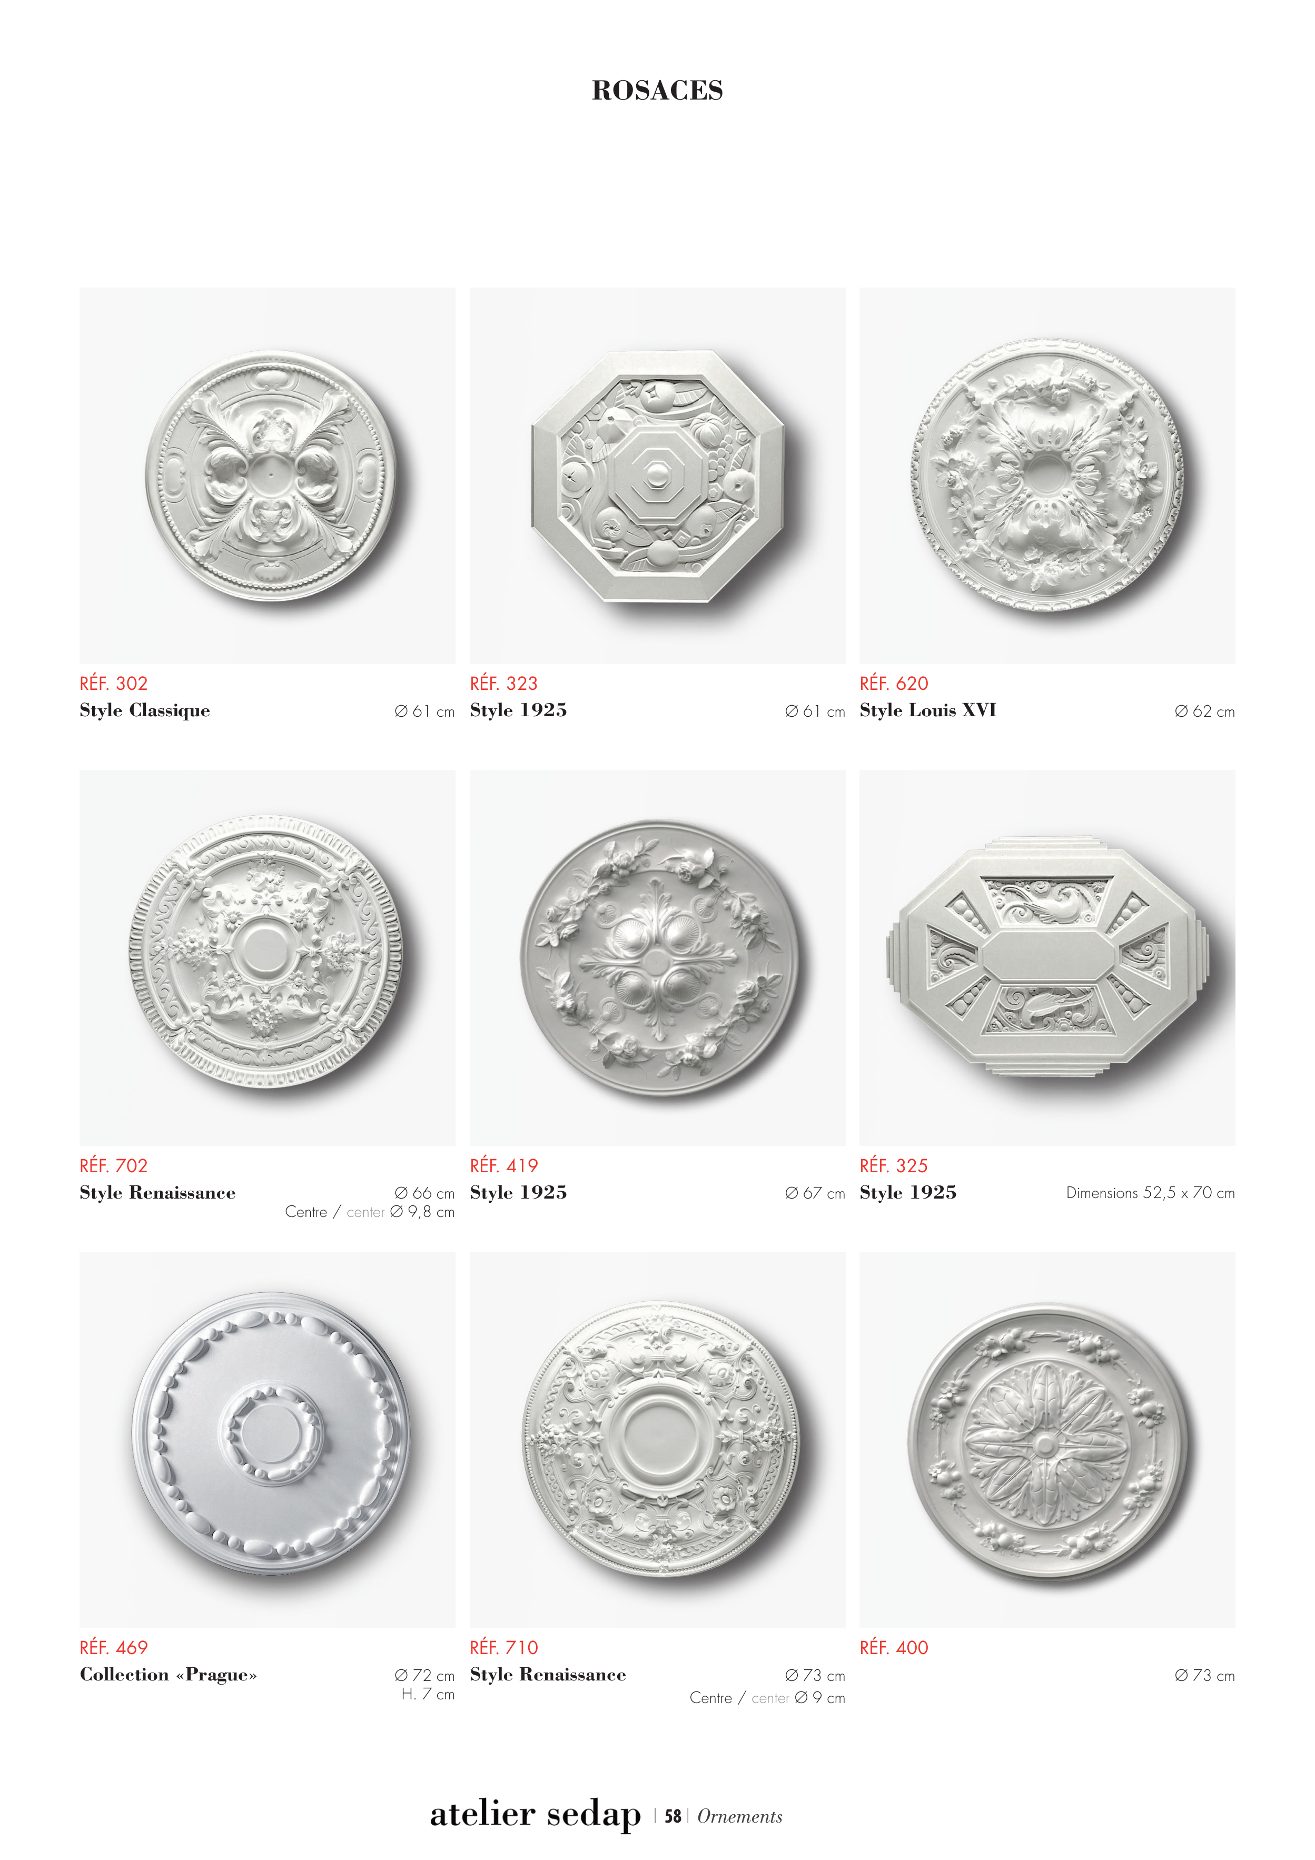The image size is (1315, 1860).
Task: Click the red RÉF. 400 label
Action: (894, 1647)
